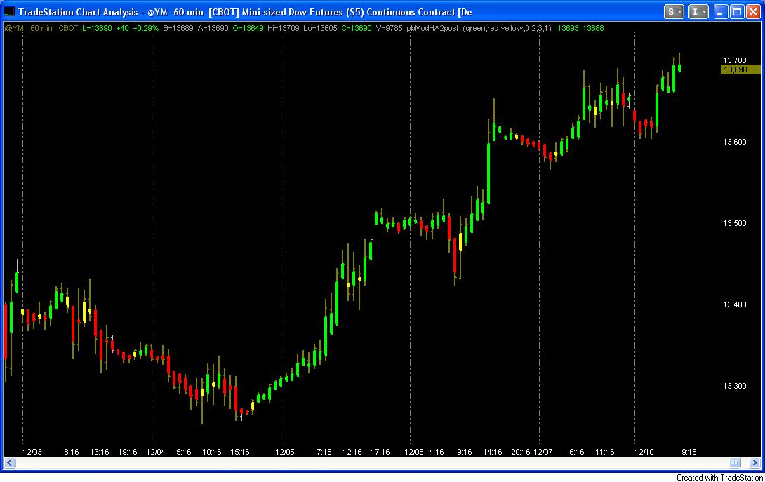765x482 pixels.
Task: Click the 20:16 time axis label
Action: click(521, 453)
